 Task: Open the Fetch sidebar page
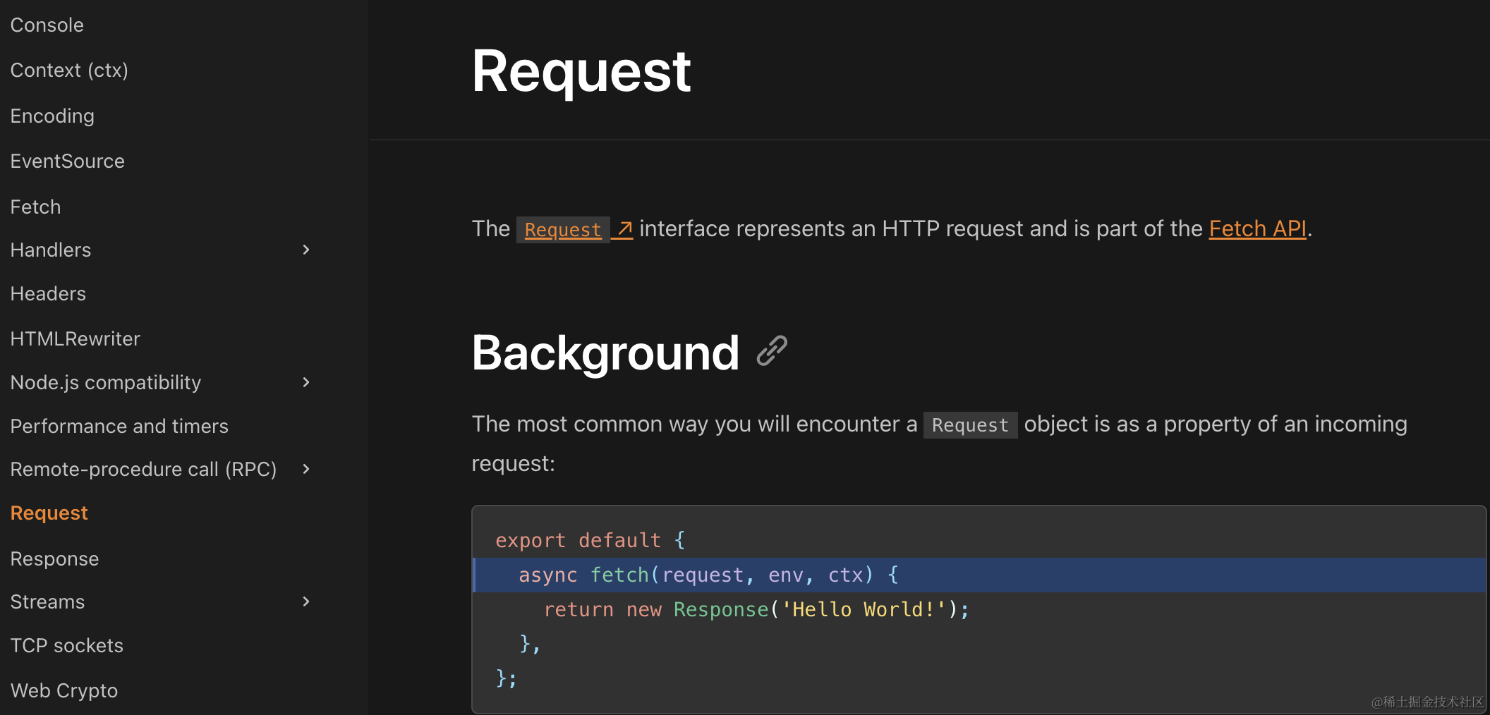pos(36,207)
